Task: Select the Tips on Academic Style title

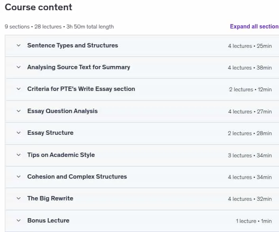Action: click(61, 155)
